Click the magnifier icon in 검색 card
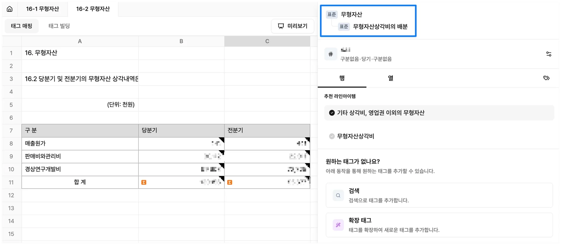The height and width of the screenshot is (245, 561). 338,195
